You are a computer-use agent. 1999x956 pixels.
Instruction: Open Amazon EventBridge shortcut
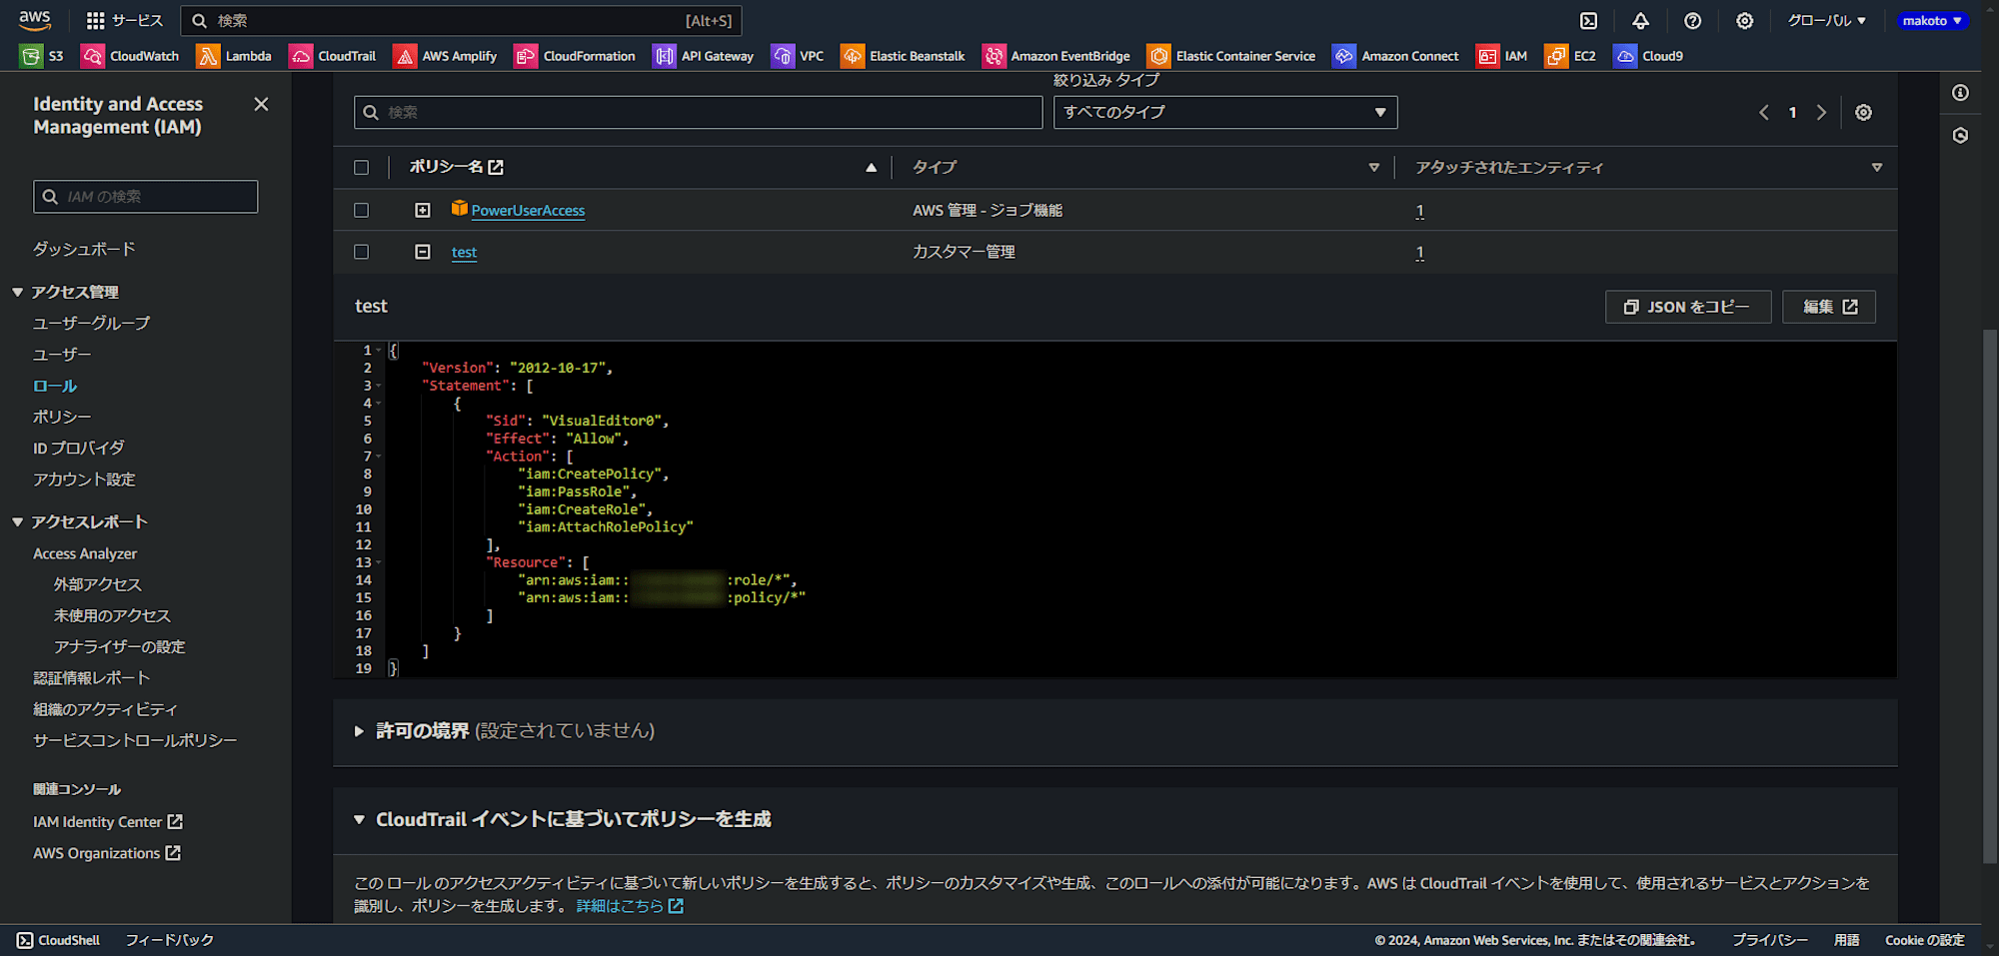point(1056,56)
